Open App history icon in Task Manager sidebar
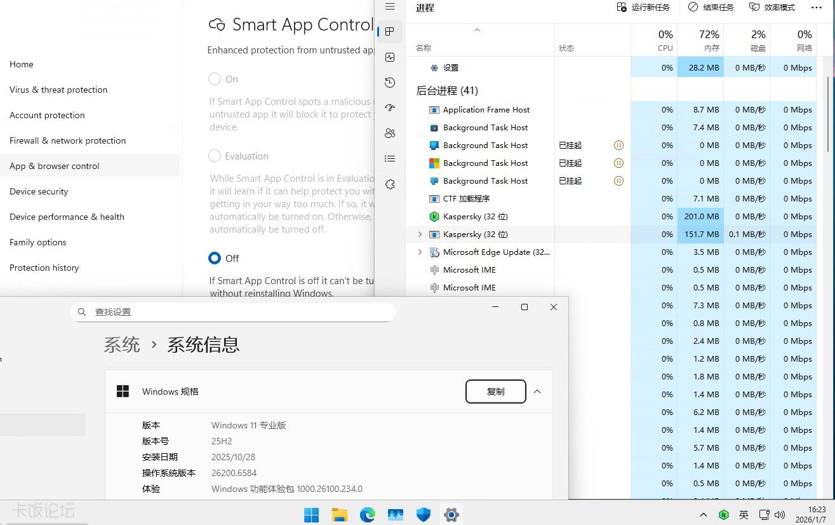 tap(390, 83)
